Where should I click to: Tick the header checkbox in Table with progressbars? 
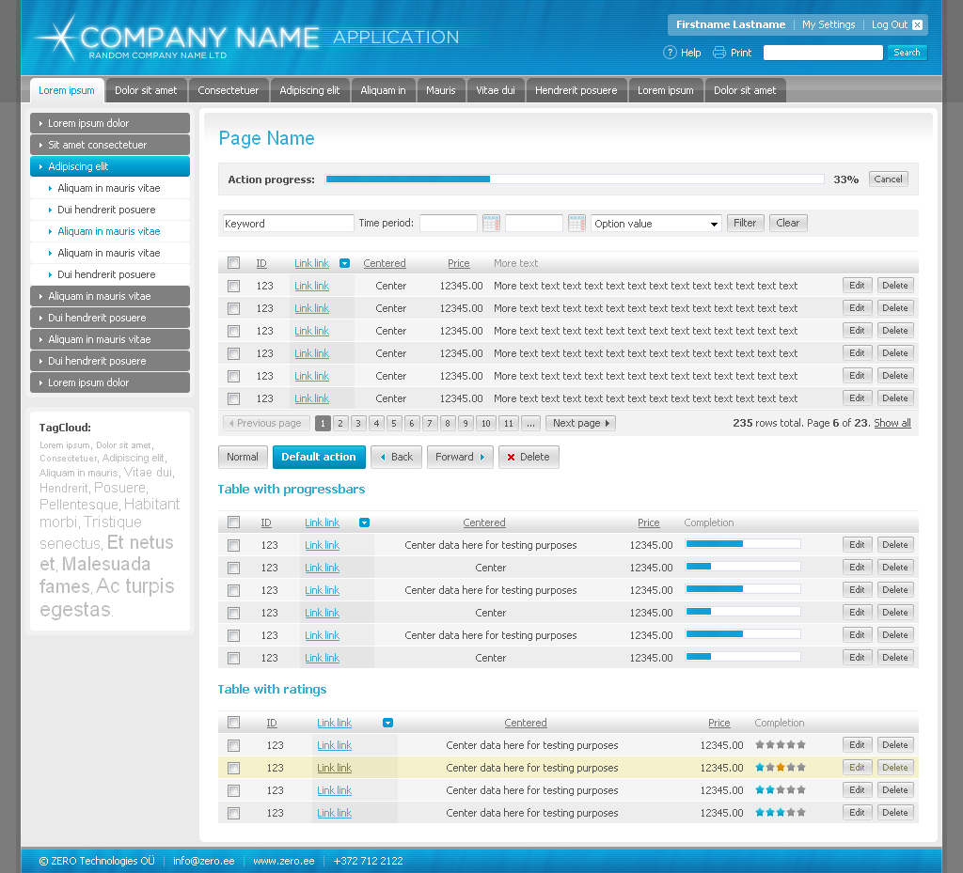coord(233,522)
